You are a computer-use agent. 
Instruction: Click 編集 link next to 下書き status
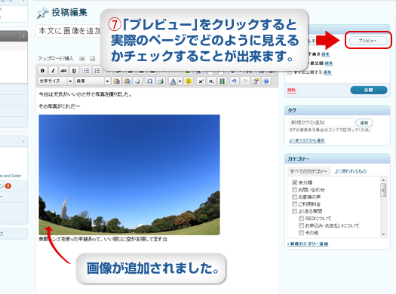tap(326, 54)
